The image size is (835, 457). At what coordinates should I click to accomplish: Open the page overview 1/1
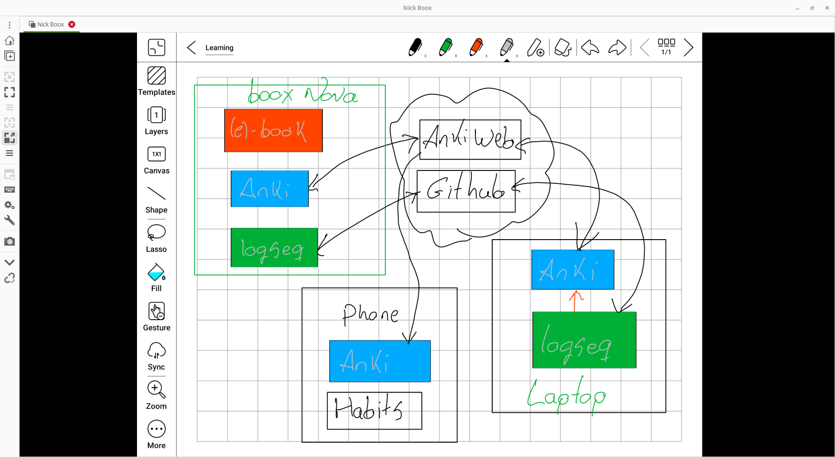(x=666, y=47)
